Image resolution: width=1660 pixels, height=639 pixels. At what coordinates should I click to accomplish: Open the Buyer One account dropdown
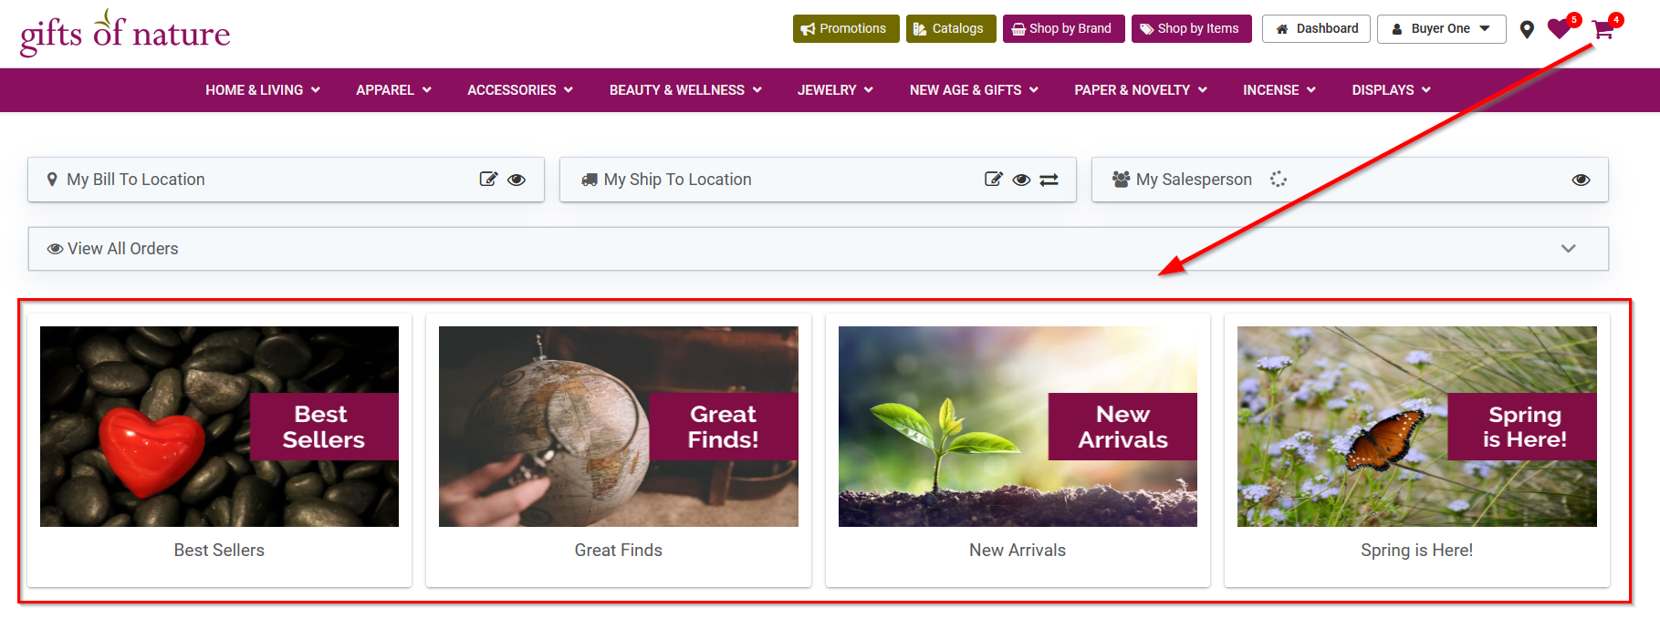(1441, 29)
